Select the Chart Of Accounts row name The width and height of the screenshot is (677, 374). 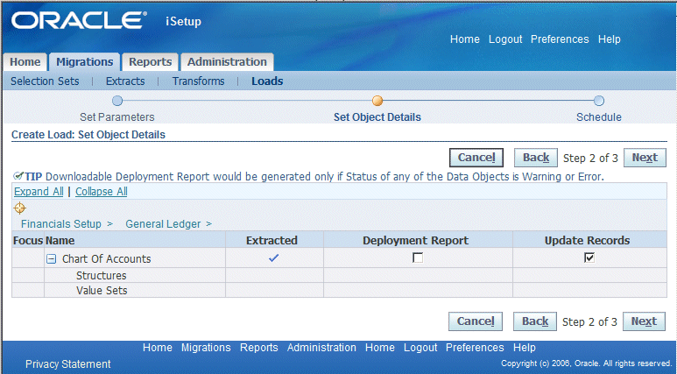106,259
